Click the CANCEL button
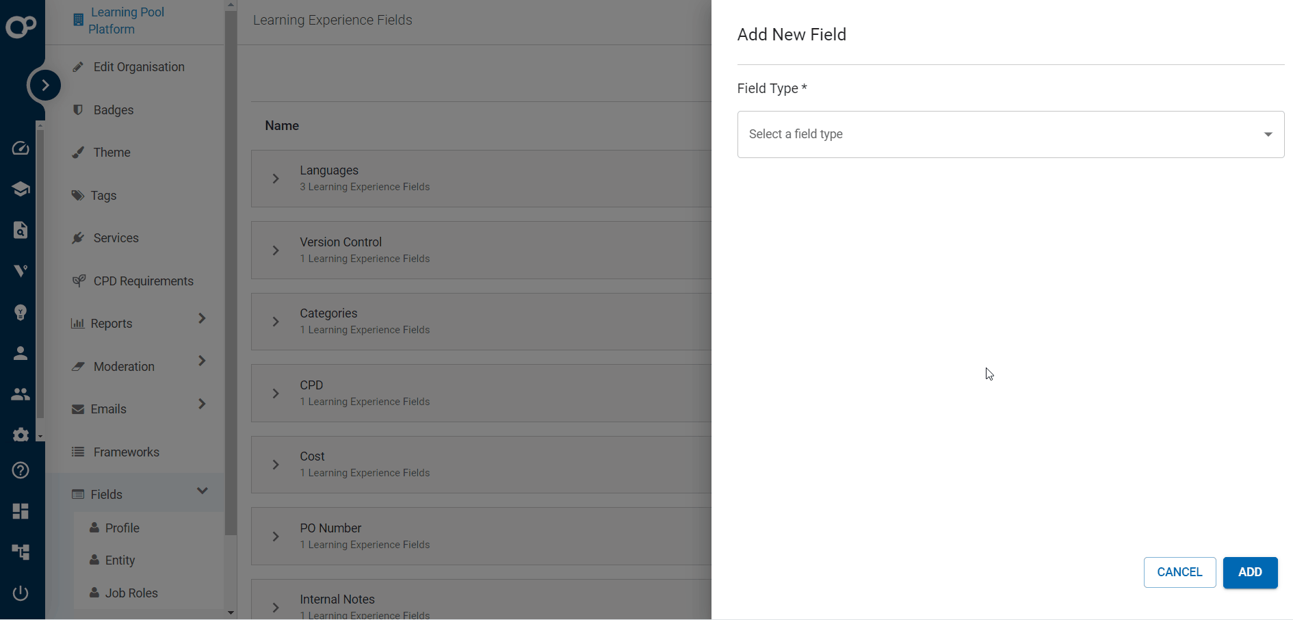The width and height of the screenshot is (1293, 620). 1179,572
